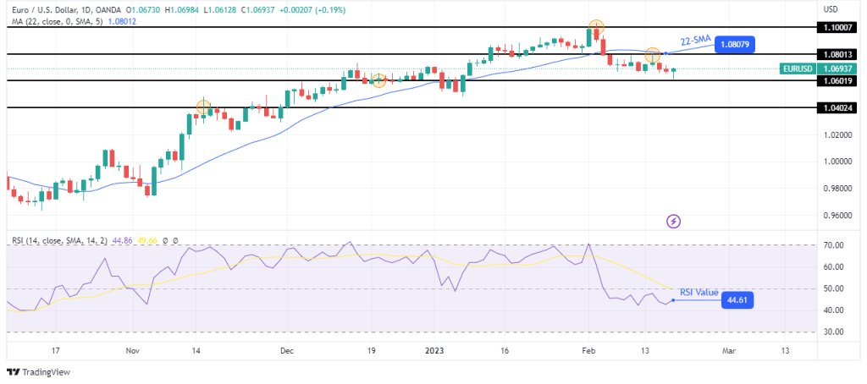Click the USD currency label on price axis
Screen dimensions: 867x384
[830, 9]
